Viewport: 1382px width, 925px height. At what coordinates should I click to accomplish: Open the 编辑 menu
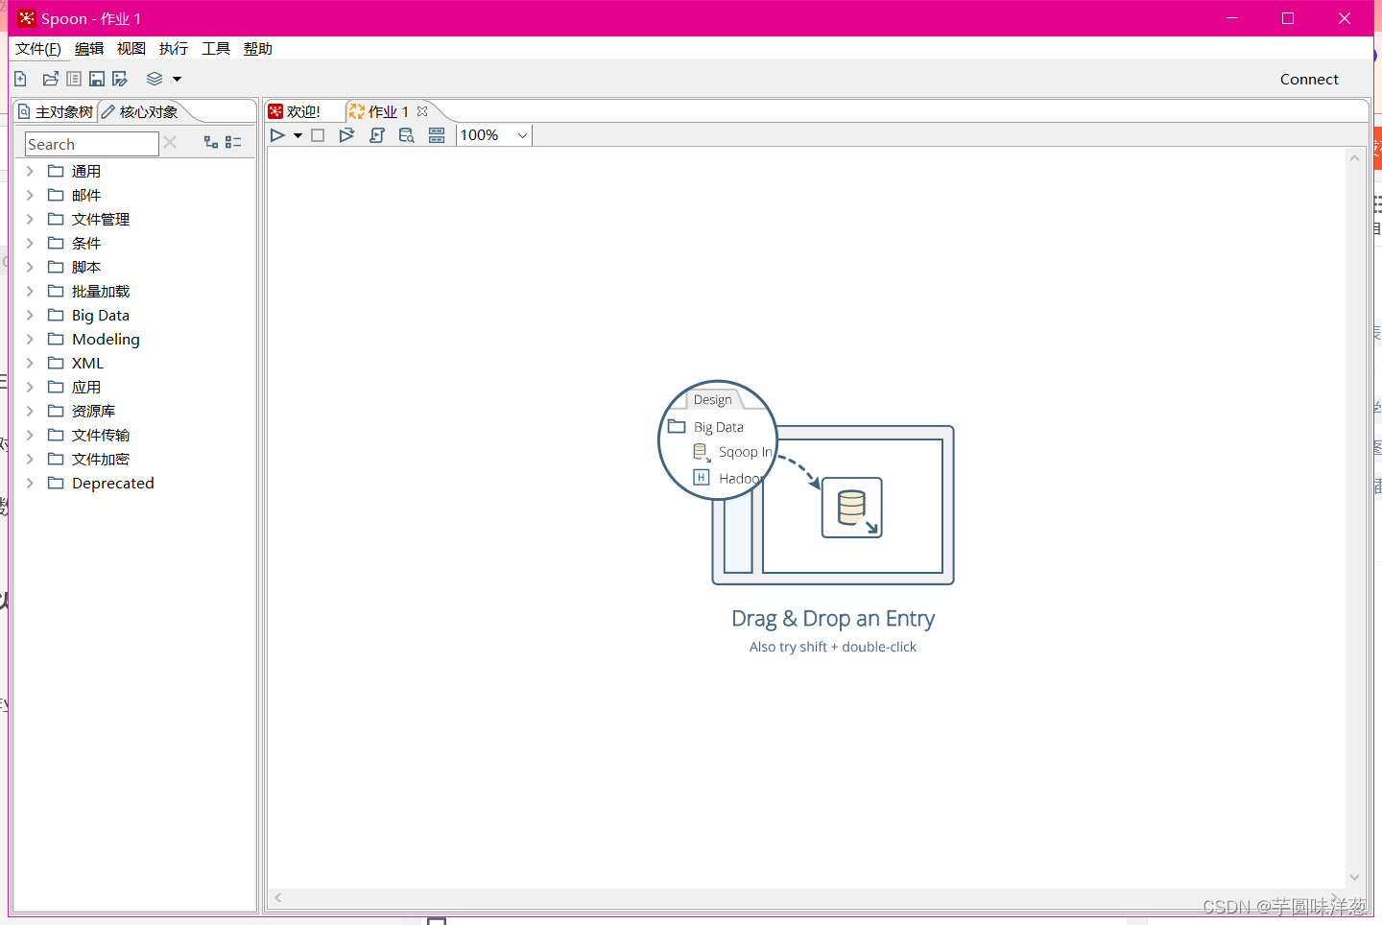point(89,49)
